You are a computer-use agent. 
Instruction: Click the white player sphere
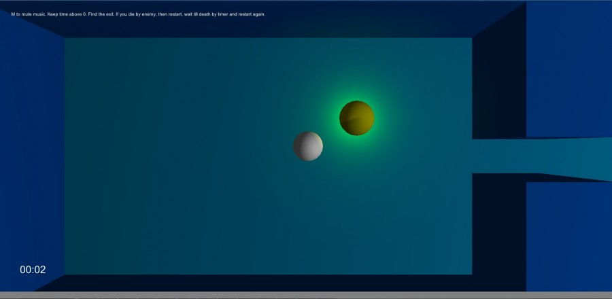[x=308, y=146]
